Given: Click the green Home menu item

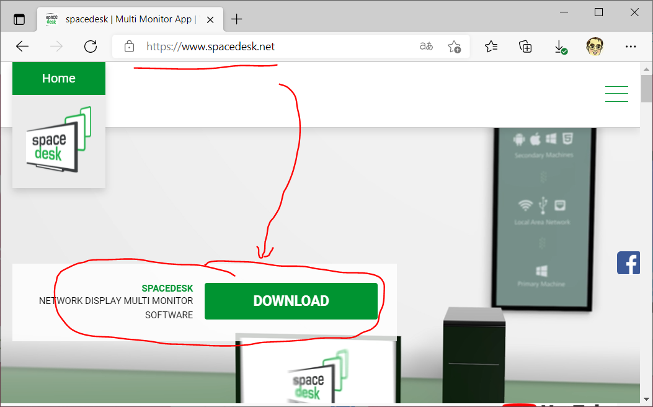Looking at the screenshot, I should [x=59, y=78].
